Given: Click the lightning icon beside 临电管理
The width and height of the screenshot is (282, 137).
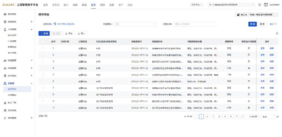Looking at the screenshot, I should (x=5, y=118).
